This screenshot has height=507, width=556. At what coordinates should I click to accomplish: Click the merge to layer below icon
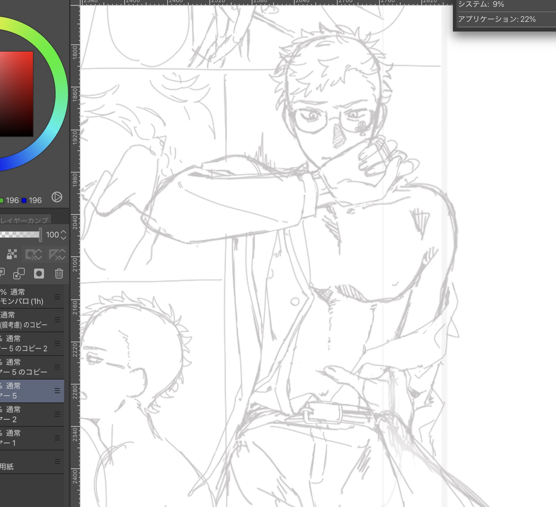(19, 274)
